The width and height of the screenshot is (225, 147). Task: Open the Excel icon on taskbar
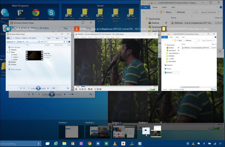[106, 143]
